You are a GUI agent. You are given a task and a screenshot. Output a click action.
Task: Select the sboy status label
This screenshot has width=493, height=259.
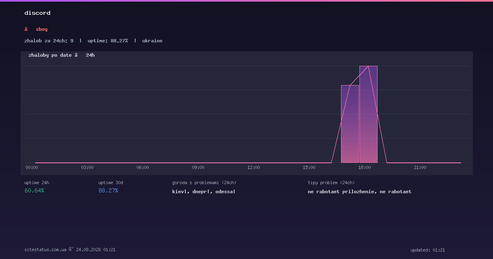(41, 29)
